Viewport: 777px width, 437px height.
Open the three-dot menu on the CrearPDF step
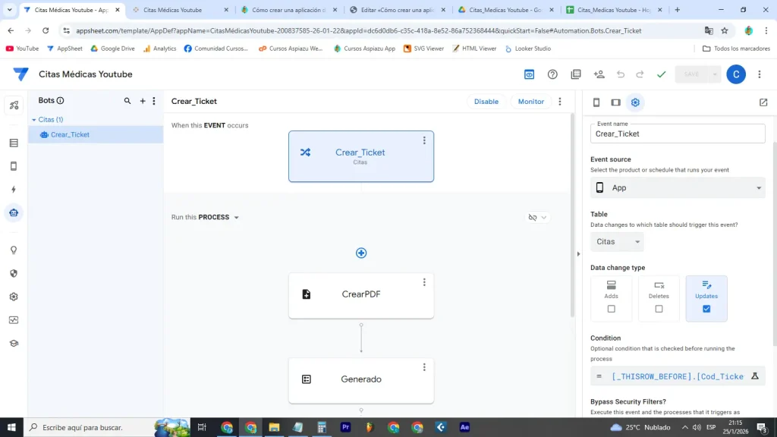point(424,282)
